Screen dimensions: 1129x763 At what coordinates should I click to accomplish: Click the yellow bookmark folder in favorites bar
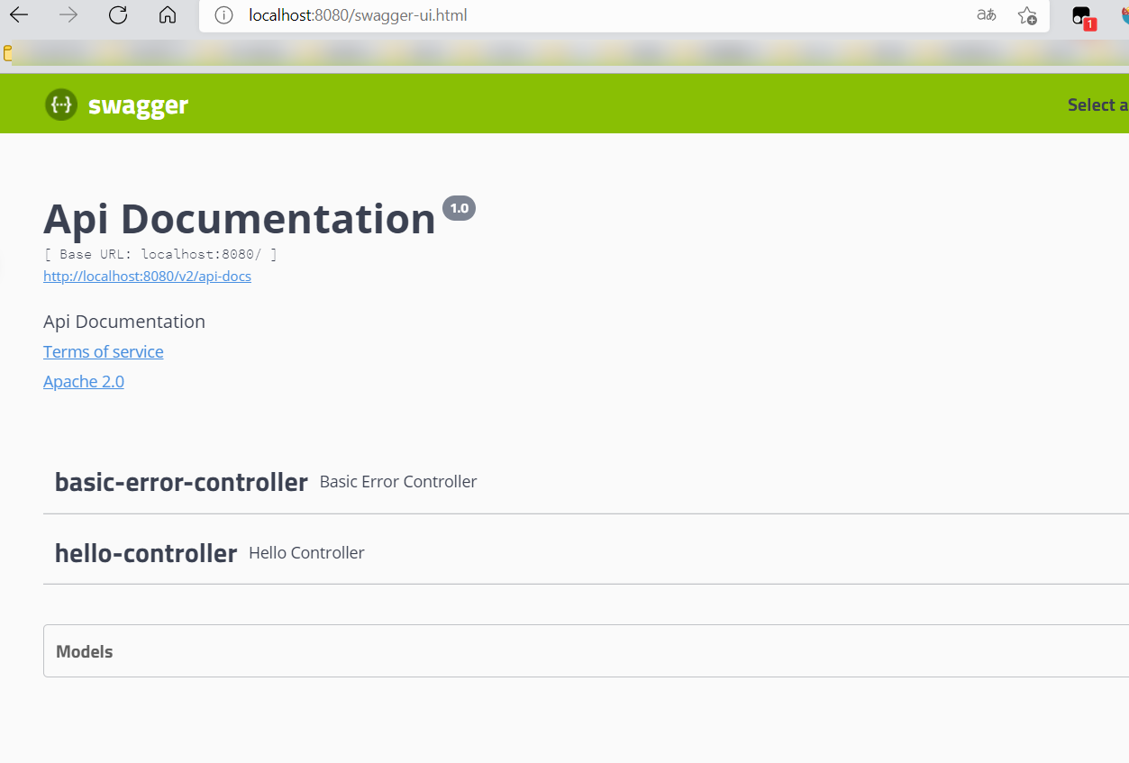[8, 53]
